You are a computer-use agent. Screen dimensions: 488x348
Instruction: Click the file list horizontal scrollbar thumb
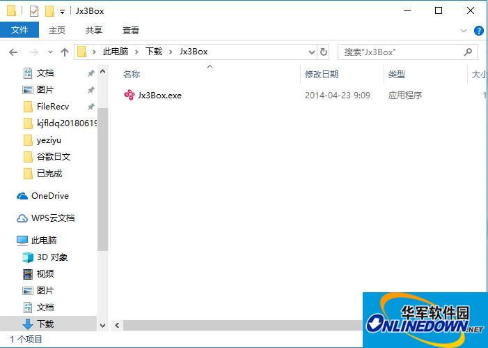tap(243, 325)
